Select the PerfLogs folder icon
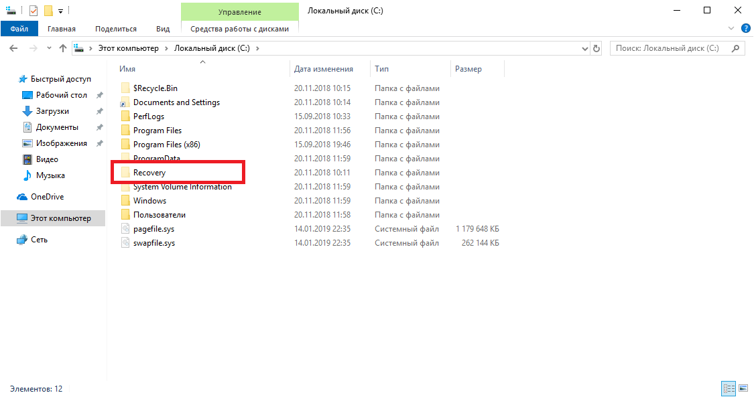The image size is (754, 397). click(125, 116)
